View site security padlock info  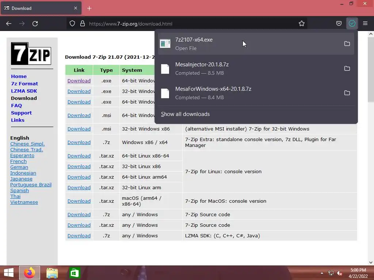(83, 24)
